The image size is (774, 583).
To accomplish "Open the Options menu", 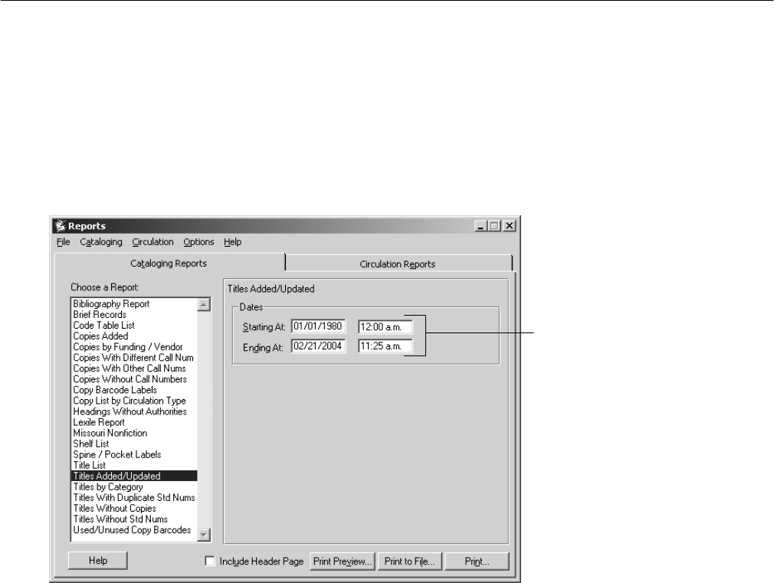I will coord(198,242).
